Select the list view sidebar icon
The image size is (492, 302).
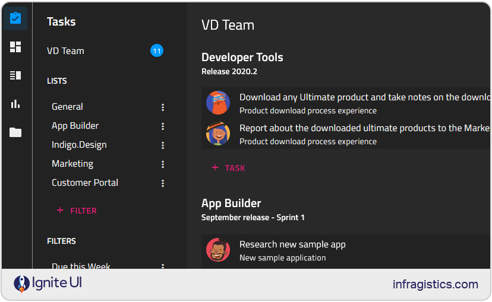pos(15,75)
